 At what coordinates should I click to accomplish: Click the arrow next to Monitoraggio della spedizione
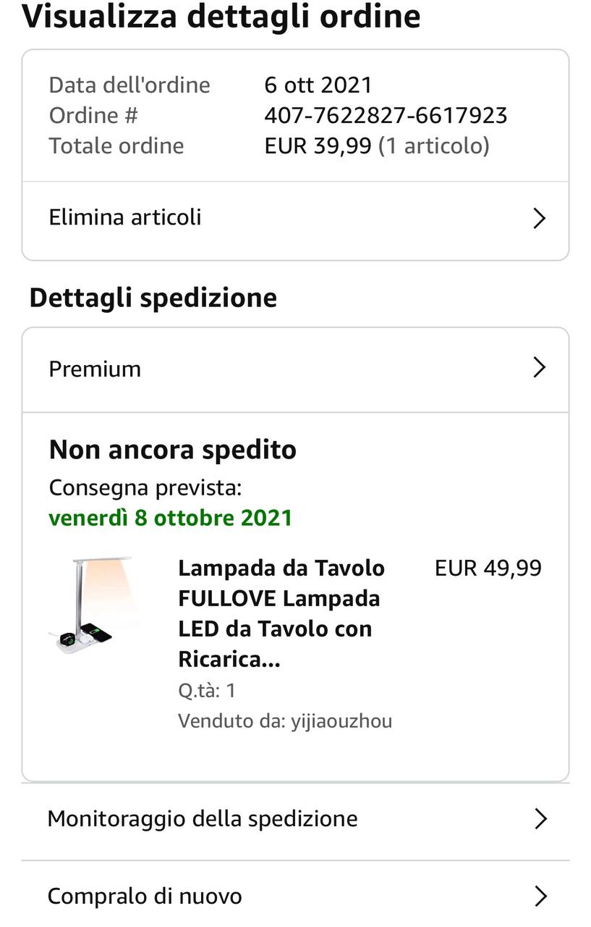tap(540, 819)
